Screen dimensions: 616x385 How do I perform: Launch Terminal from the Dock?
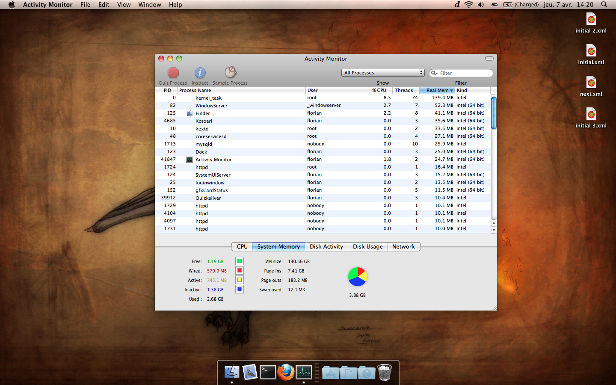[x=268, y=372]
